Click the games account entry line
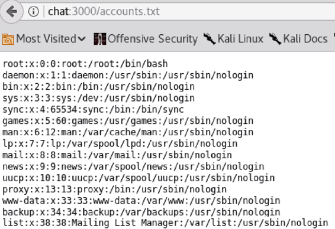 (x=128, y=121)
